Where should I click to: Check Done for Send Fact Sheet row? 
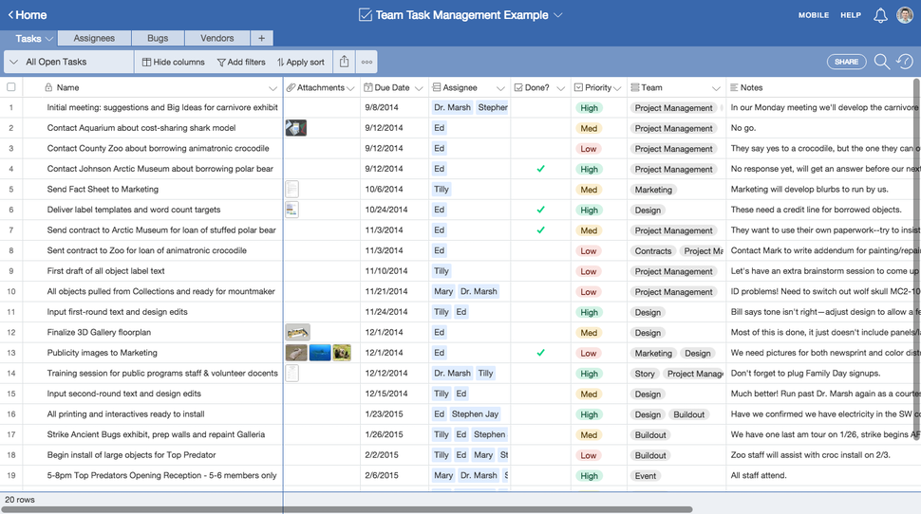click(540, 189)
